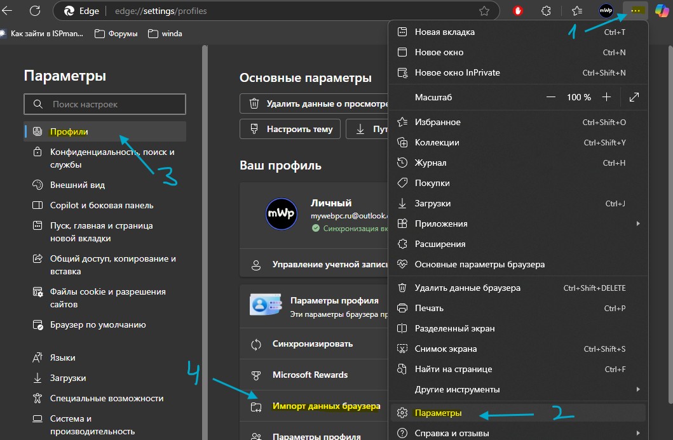Screen dimensions: 673x440
Task: Select Найти на странице
Action: click(518, 370)
